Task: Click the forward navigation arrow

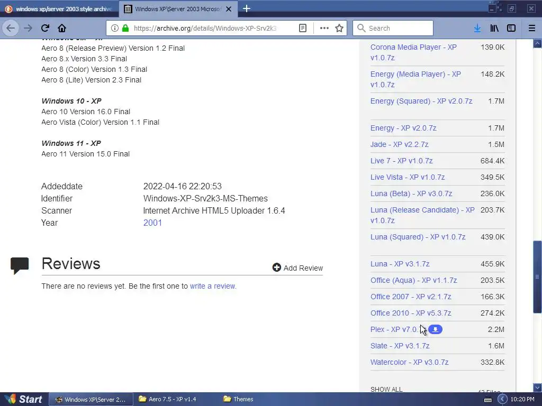Action: [28, 28]
